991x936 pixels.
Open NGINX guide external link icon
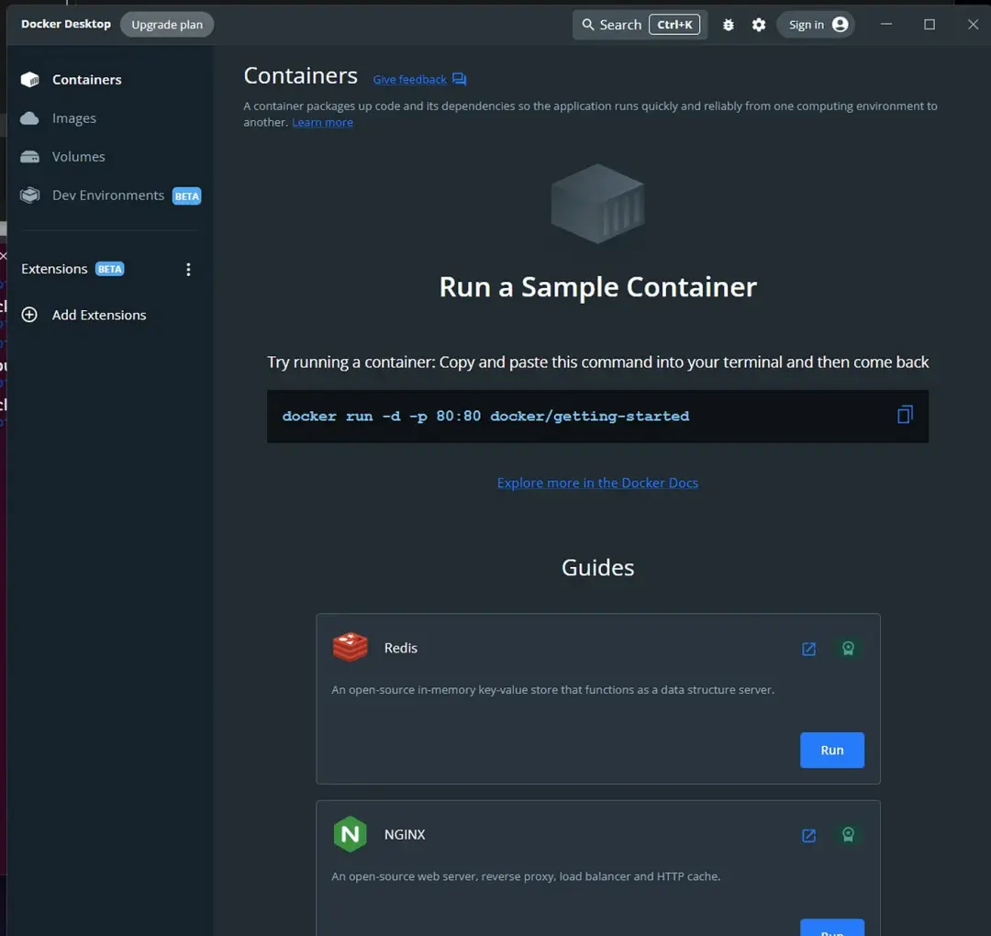pyautogui.click(x=808, y=835)
